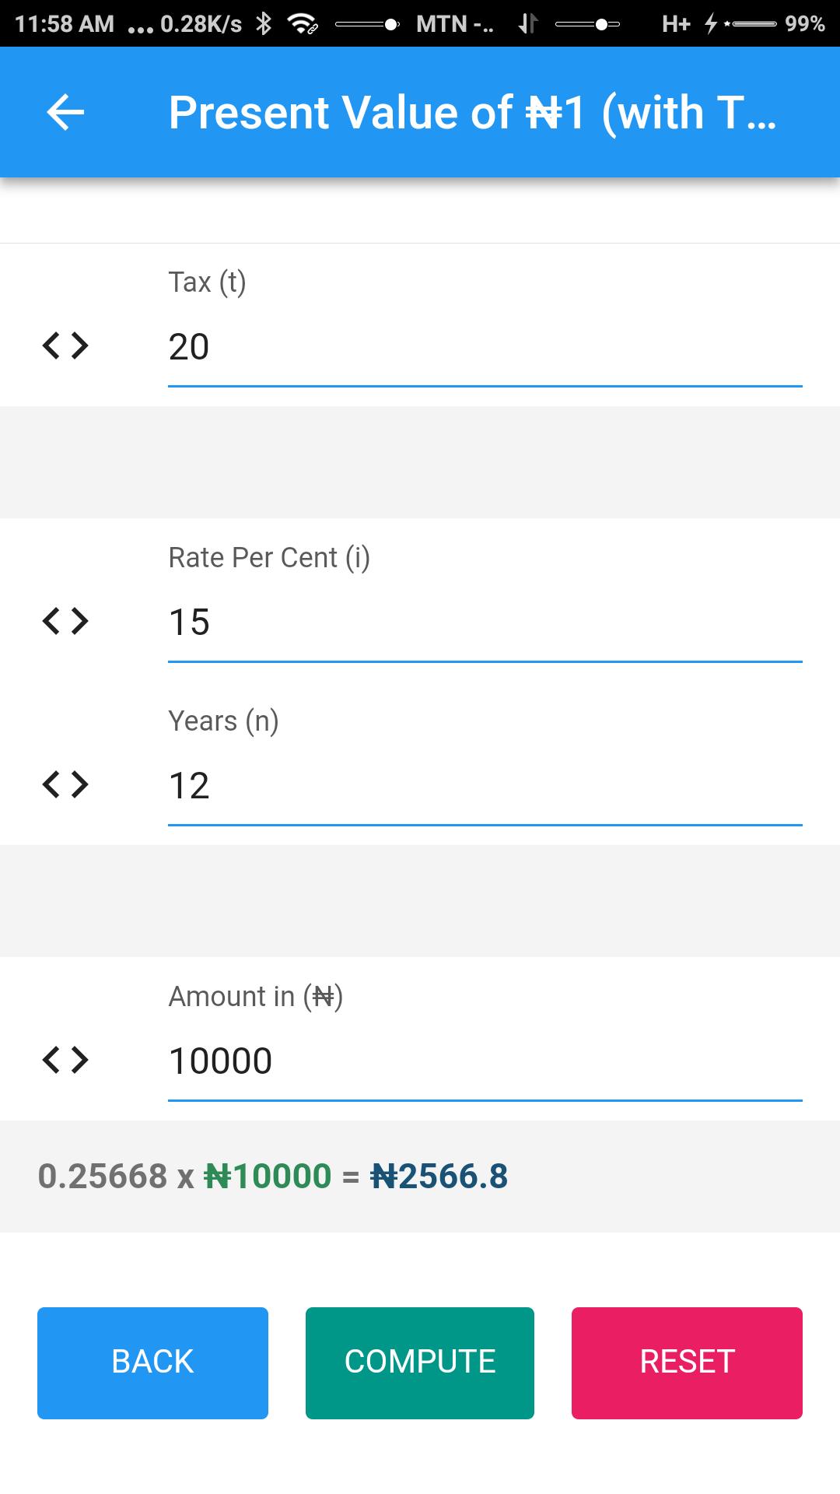This screenshot has height=1494, width=840.
Task: Tap the RESET button
Action: click(687, 1362)
